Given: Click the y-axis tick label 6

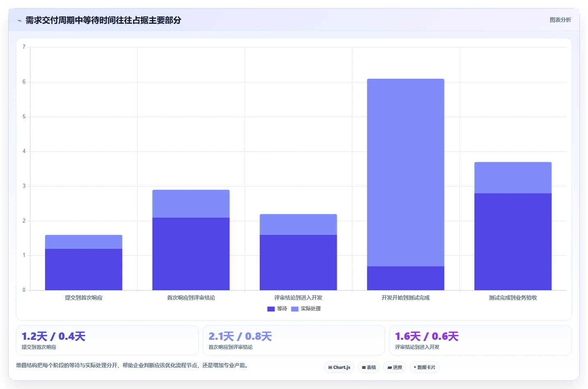Looking at the screenshot, I should (24, 82).
